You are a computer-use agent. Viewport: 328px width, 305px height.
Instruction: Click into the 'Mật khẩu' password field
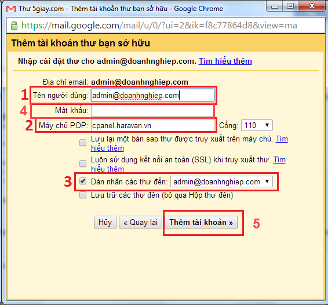coord(152,110)
